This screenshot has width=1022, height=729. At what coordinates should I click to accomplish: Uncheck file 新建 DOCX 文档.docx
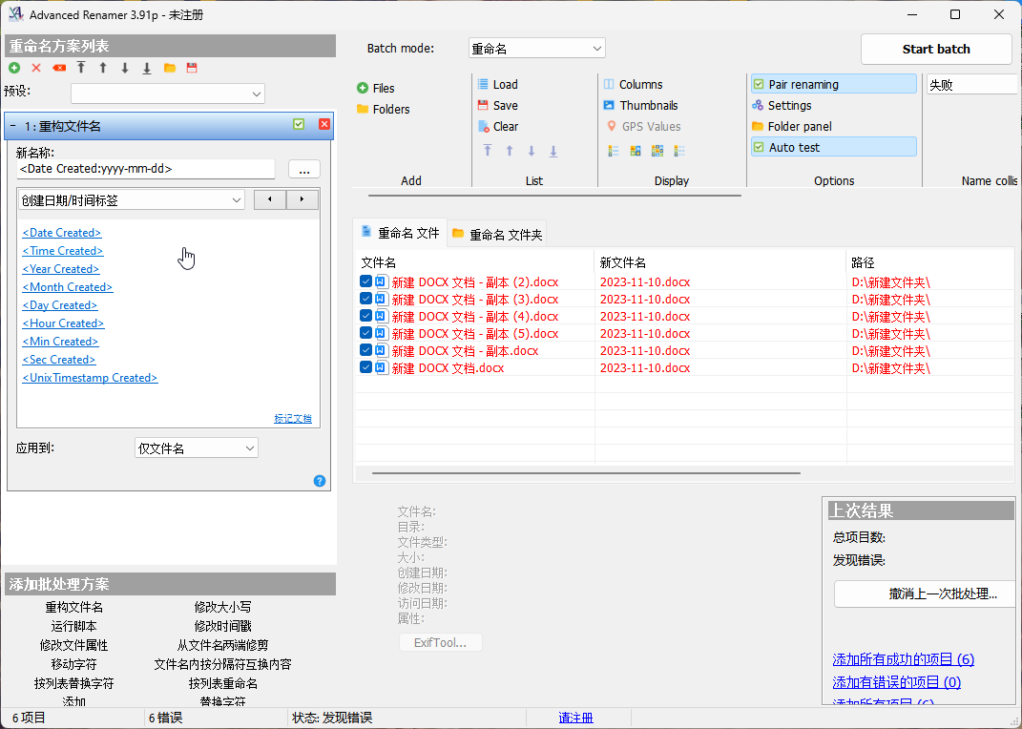(x=365, y=367)
